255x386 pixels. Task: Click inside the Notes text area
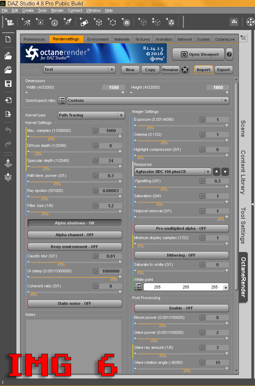click(x=74, y=346)
